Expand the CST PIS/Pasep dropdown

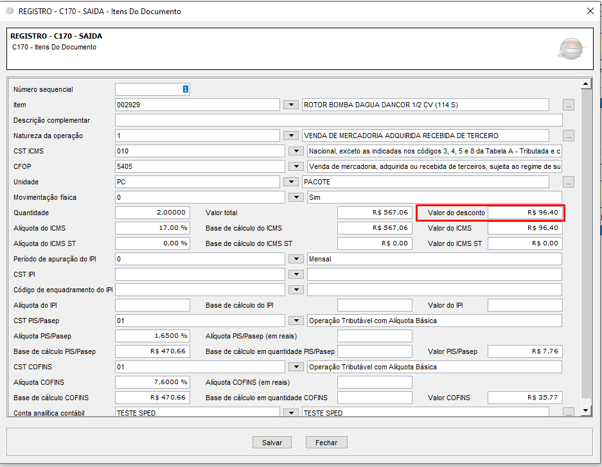coord(296,321)
